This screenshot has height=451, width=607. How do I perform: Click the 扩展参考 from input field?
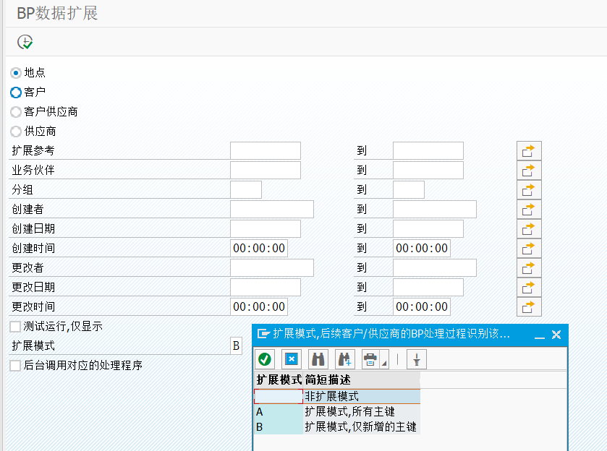click(x=266, y=151)
